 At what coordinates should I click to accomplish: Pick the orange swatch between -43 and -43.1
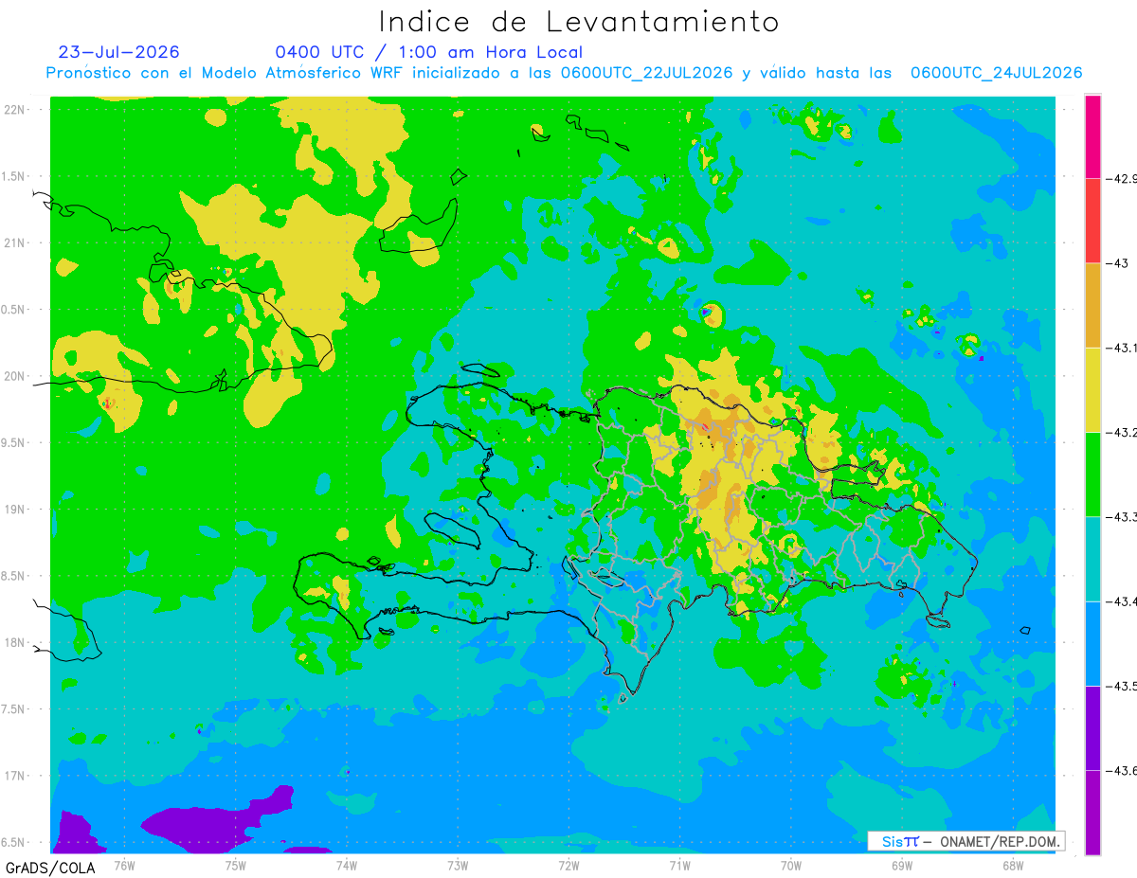click(x=1092, y=305)
